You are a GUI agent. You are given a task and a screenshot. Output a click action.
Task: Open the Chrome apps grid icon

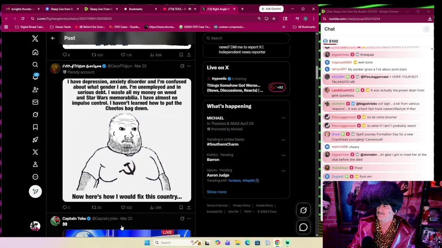coord(6,27)
